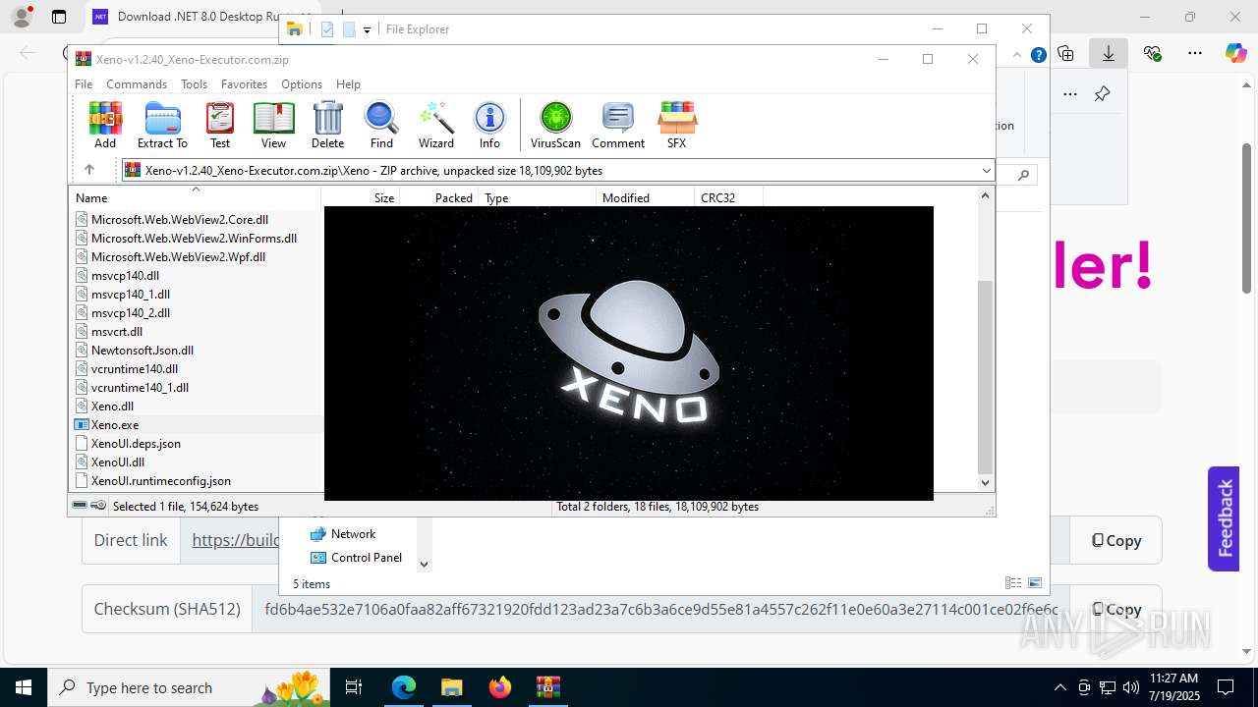Click the Windows Start button
The height and width of the screenshot is (707, 1258).
coord(23,687)
